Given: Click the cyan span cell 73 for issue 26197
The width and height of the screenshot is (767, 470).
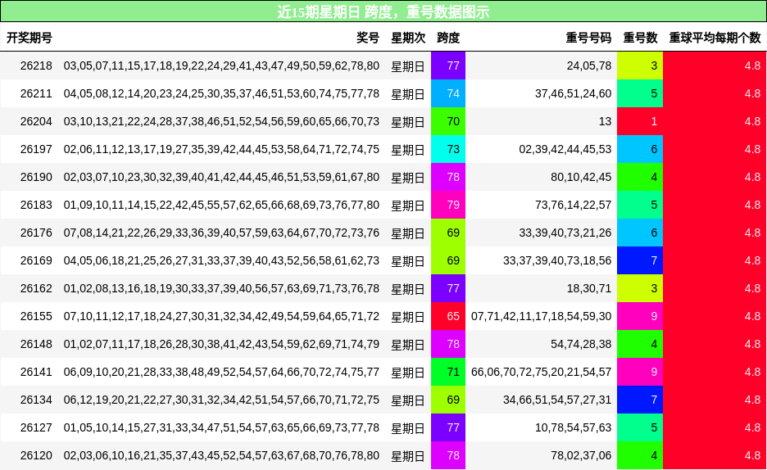Looking at the screenshot, I should (x=448, y=150).
